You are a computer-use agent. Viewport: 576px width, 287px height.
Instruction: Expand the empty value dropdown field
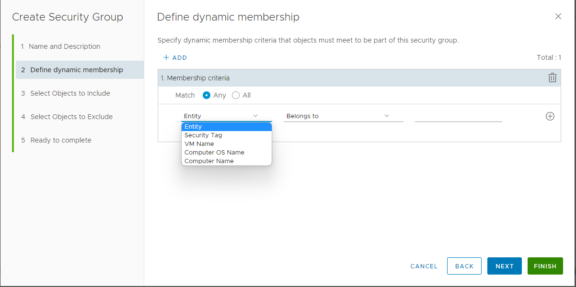tap(458, 116)
